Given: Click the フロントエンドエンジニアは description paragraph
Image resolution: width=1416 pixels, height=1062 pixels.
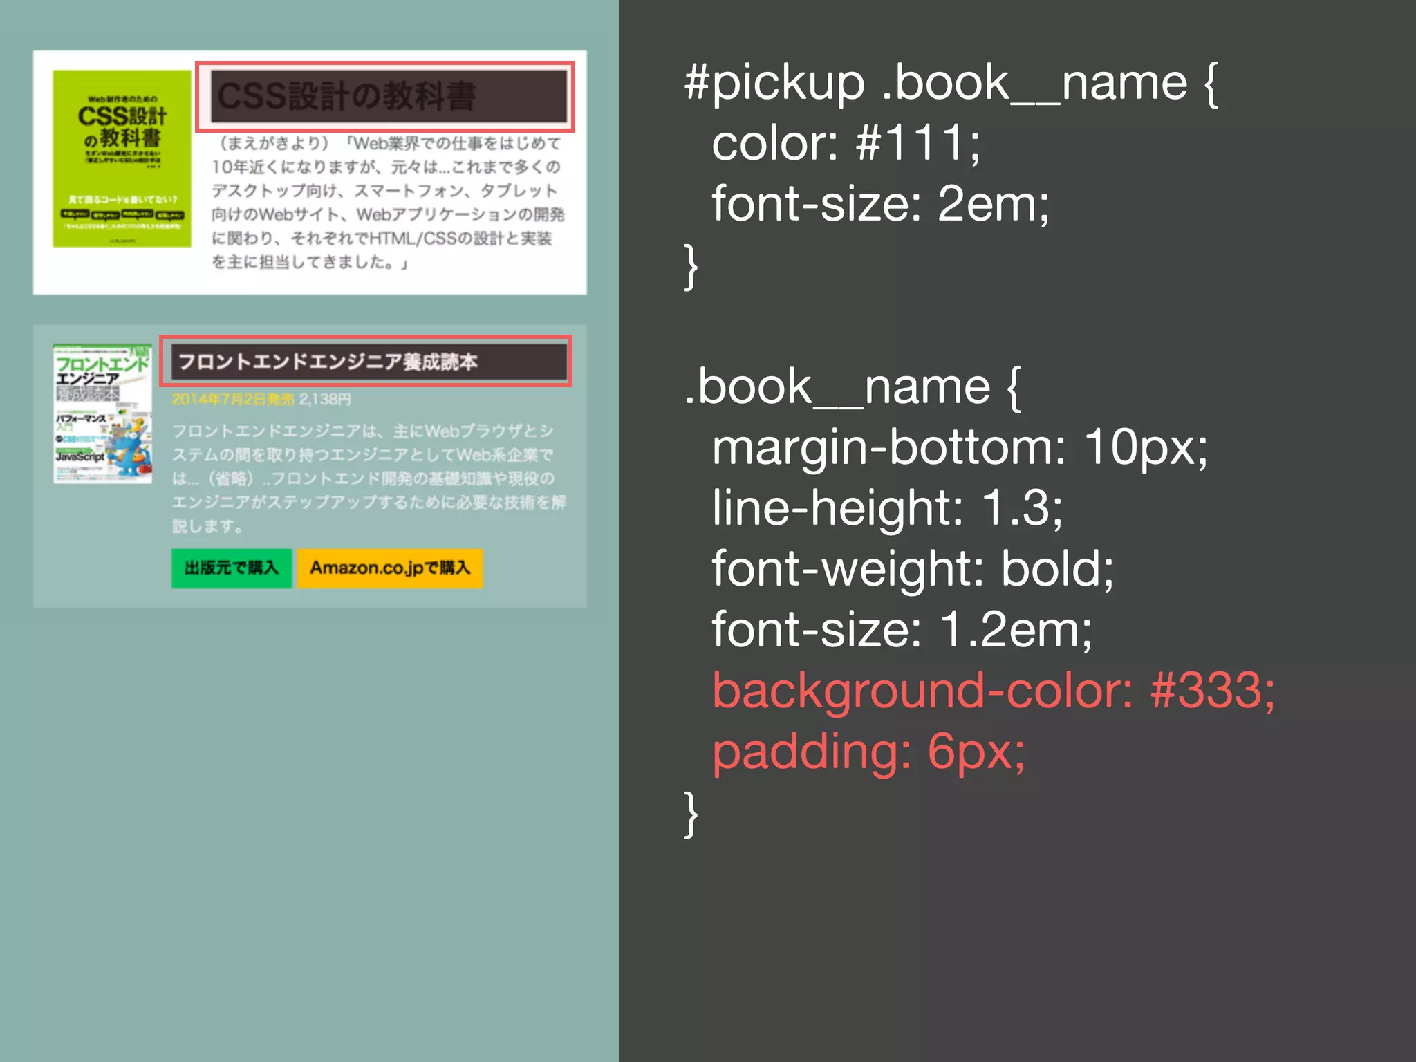Looking at the screenshot, I should coord(369,478).
